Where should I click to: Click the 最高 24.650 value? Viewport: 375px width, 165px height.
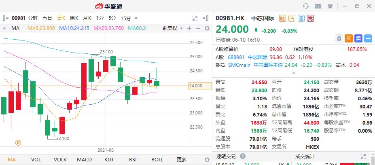click(259, 82)
